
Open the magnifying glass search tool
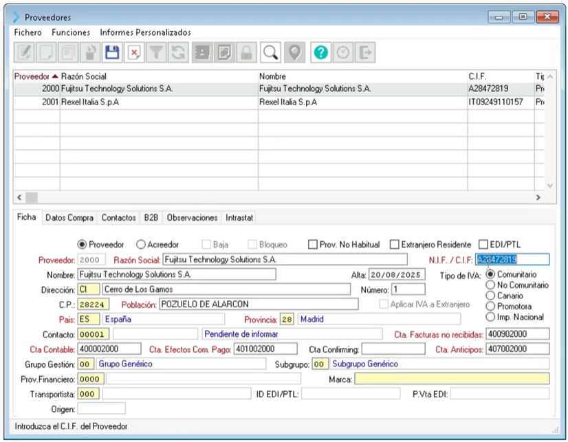(271, 53)
